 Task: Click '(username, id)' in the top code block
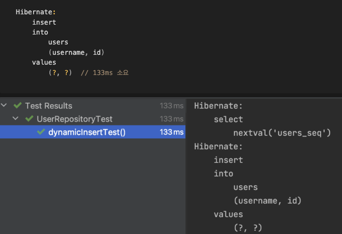76,52
